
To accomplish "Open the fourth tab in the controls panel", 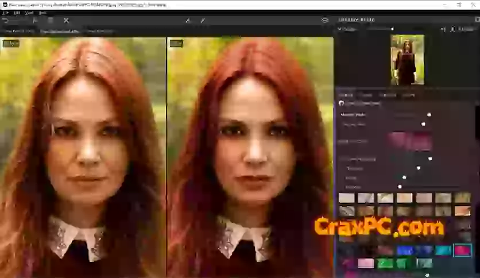I will click(408, 95).
